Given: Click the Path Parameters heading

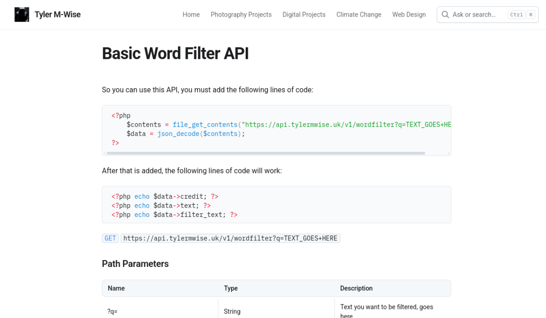Looking at the screenshot, I should click(135, 264).
